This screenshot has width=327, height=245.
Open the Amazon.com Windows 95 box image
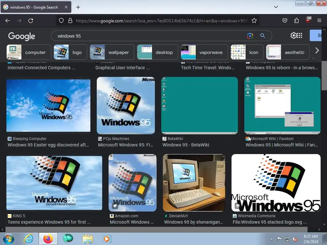click(x=133, y=183)
